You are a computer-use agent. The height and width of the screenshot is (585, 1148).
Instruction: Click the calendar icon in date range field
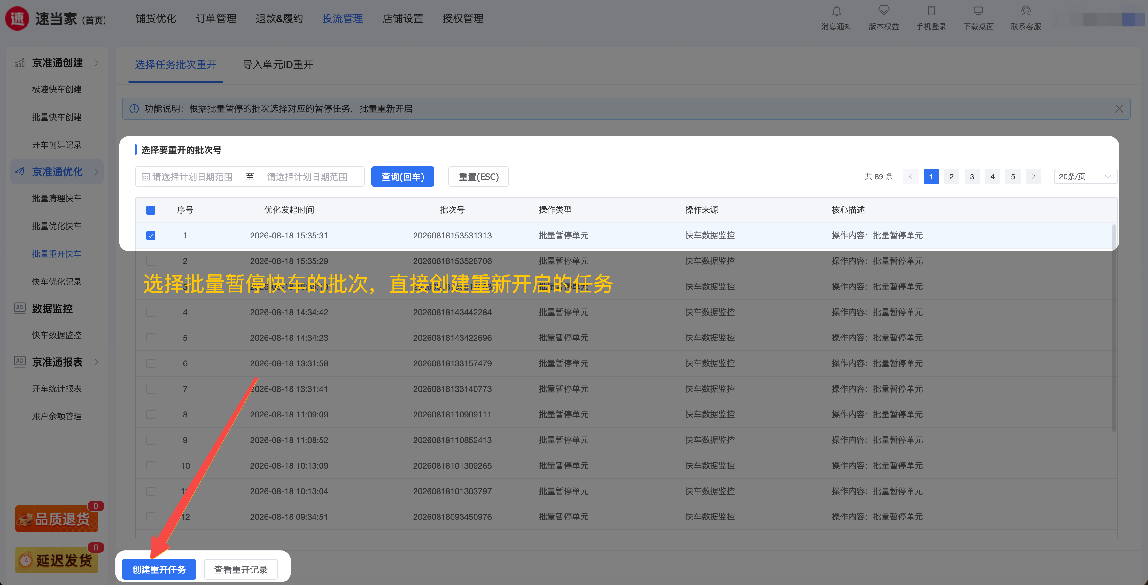[x=146, y=177]
